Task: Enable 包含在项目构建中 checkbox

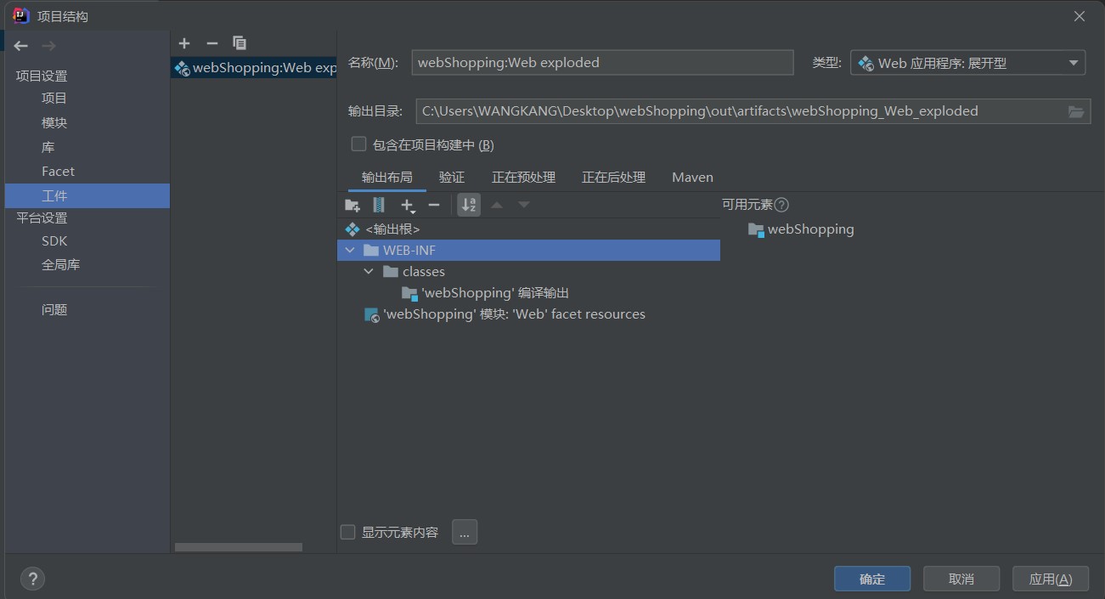Action: coord(358,144)
